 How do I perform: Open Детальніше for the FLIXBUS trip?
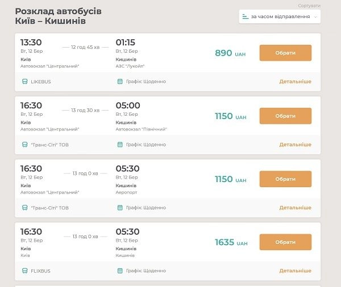pos(296,271)
